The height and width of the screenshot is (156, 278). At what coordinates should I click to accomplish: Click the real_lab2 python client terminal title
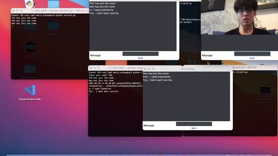128,68
